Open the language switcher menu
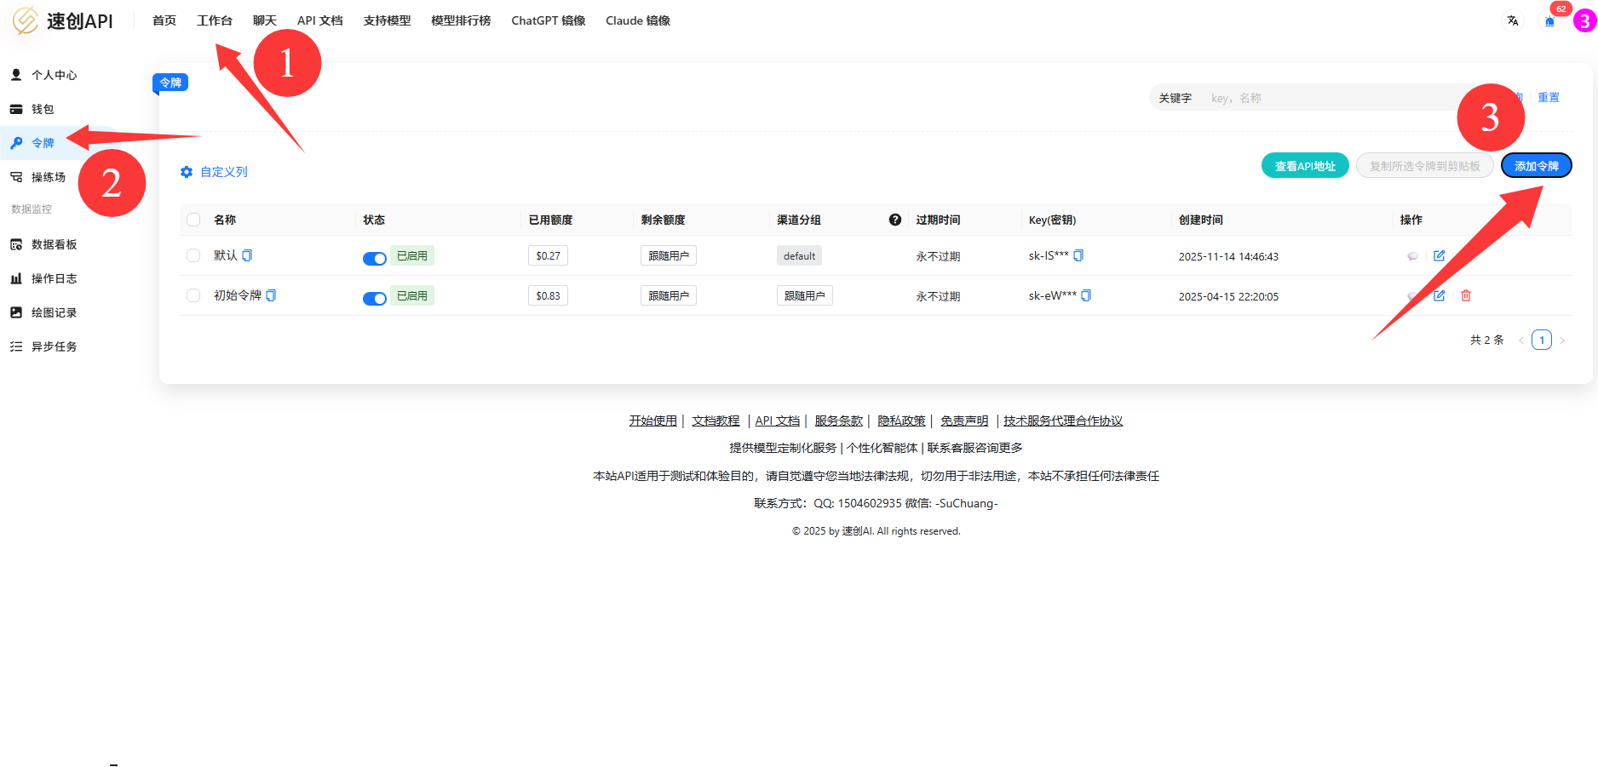The image size is (1598, 767). (1512, 20)
